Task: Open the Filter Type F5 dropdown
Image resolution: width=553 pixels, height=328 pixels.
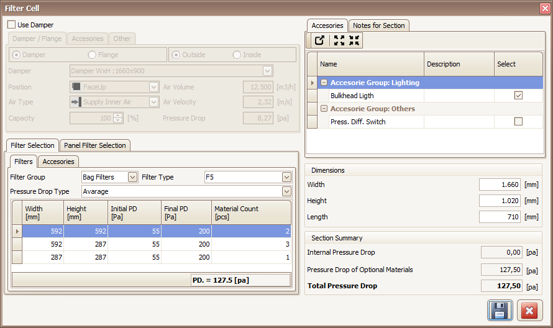Action: (286, 177)
